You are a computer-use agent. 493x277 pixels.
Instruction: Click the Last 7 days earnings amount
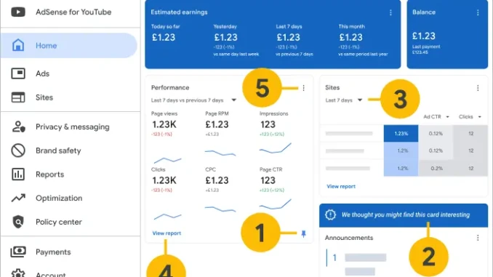click(x=289, y=37)
